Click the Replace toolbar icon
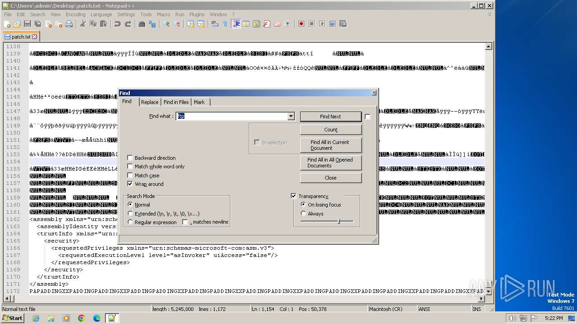 coord(152,24)
